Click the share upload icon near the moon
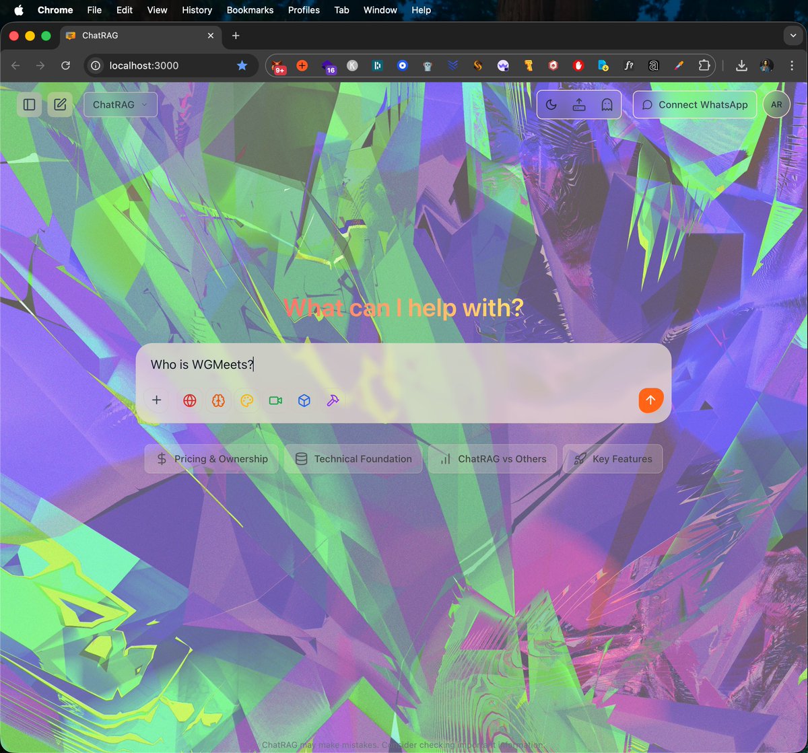The image size is (808, 753). coord(578,104)
